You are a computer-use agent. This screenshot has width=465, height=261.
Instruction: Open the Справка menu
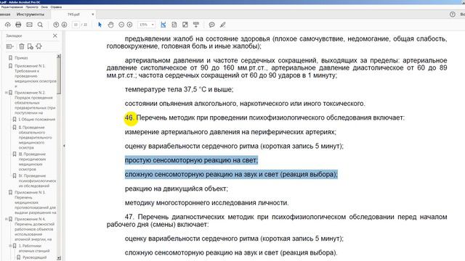(56, 7)
